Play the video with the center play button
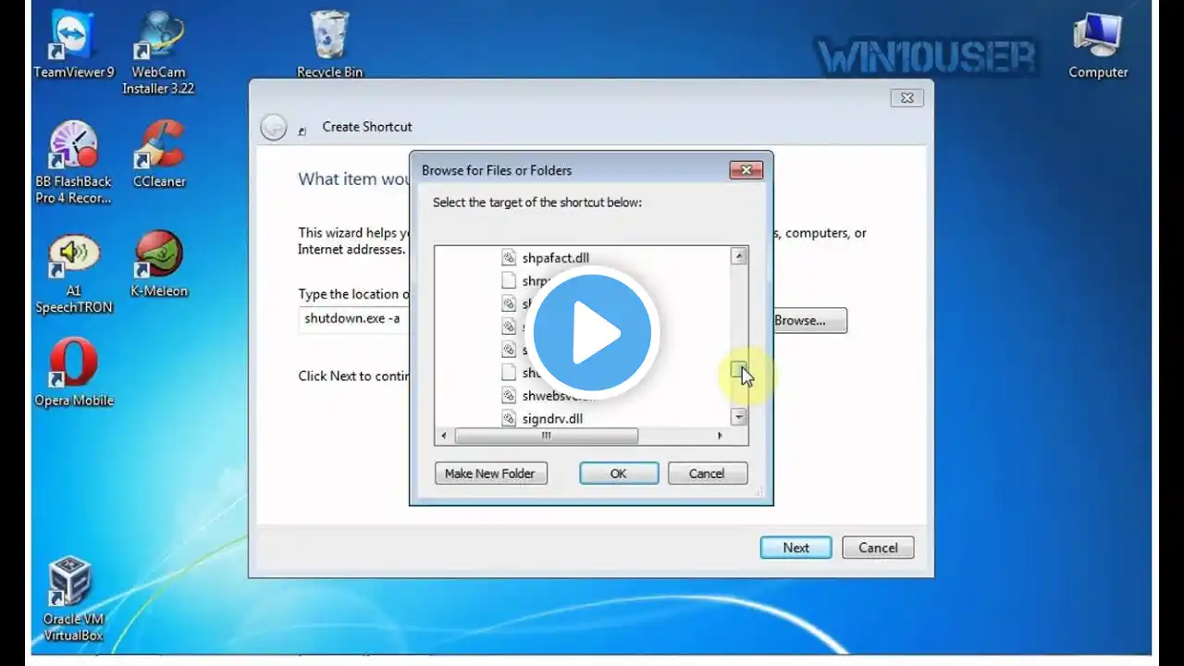 click(x=592, y=333)
